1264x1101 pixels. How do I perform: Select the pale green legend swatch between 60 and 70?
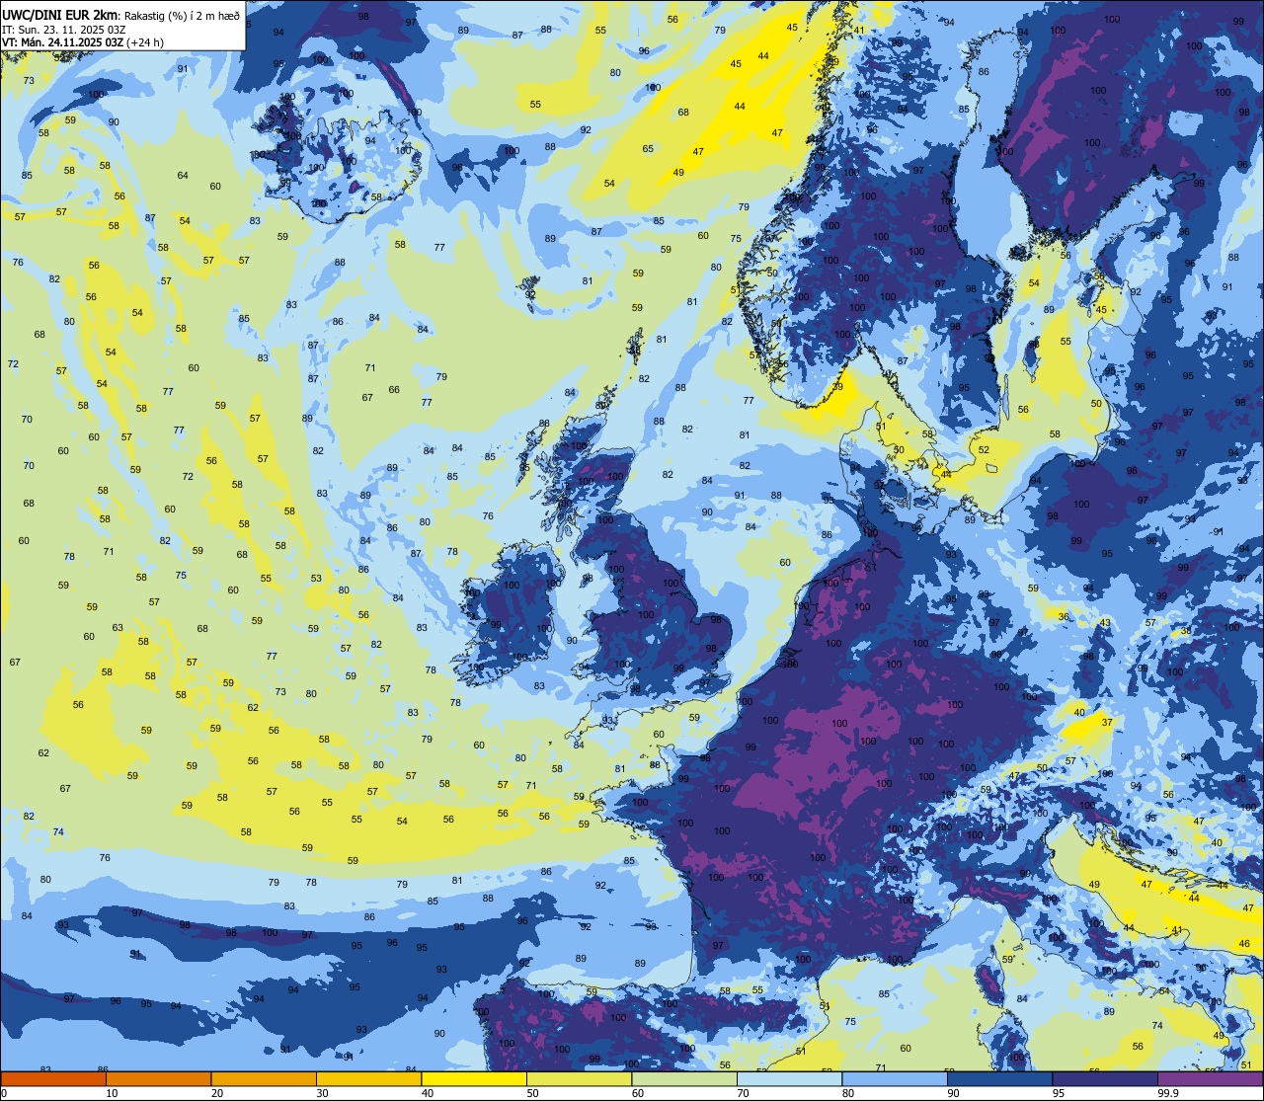click(x=684, y=1078)
